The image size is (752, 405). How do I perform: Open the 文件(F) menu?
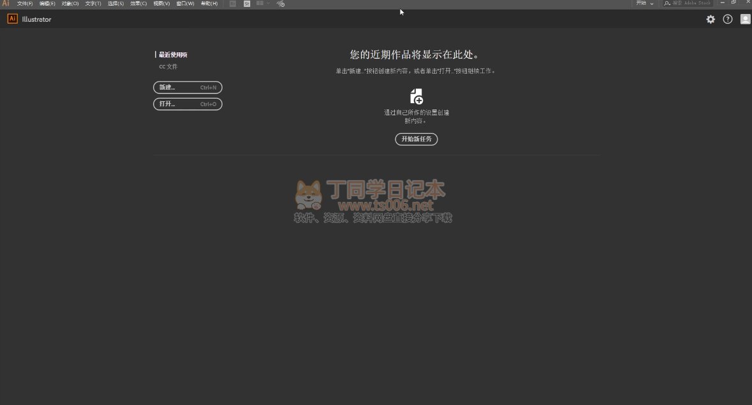(25, 3)
